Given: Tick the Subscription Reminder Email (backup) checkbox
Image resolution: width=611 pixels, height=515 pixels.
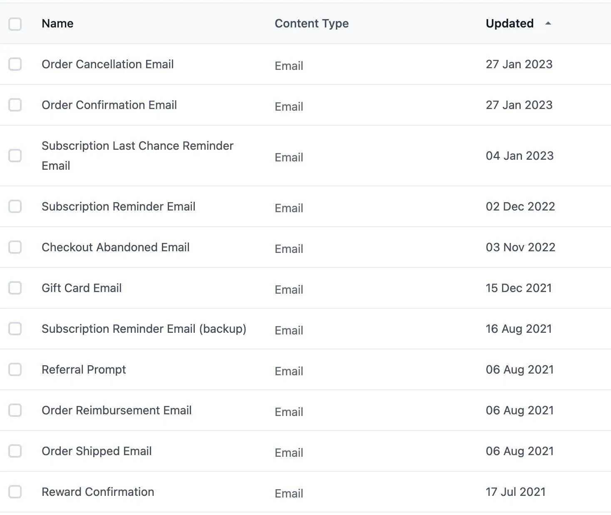Looking at the screenshot, I should pos(15,329).
